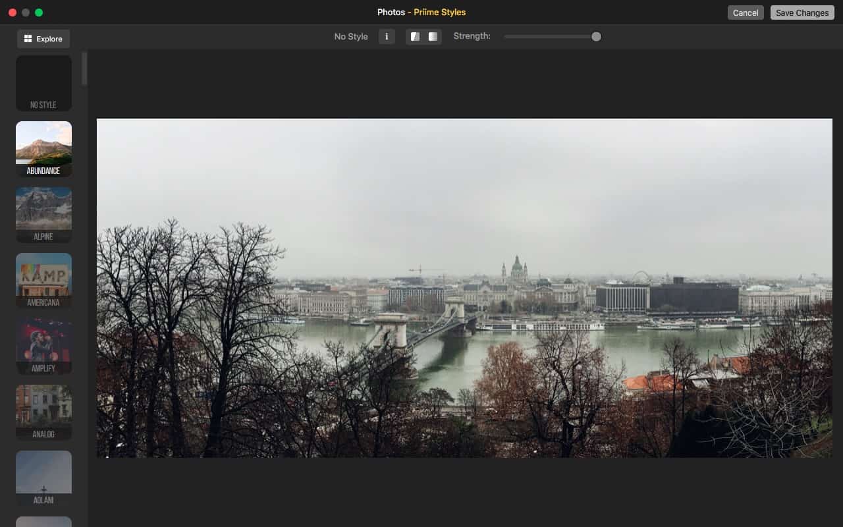Image resolution: width=843 pixels, height=527 pixels.
Task: Toggle the gradient side-by-side compare icon
Action: pyautogui.click(x=433, y=36)
